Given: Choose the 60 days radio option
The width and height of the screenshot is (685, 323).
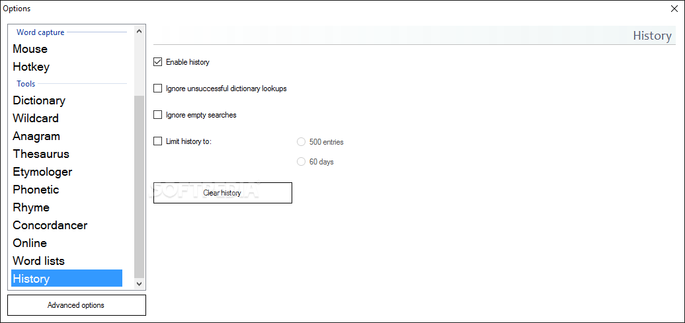Looking at the screenshot, I should [x=301, y=162].
